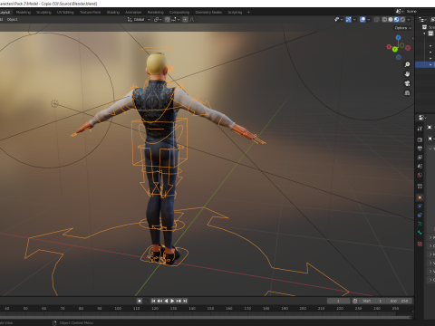435x326 pixels.
Task: Open the outliner display mode dropdown
Action: pos(422,20)
